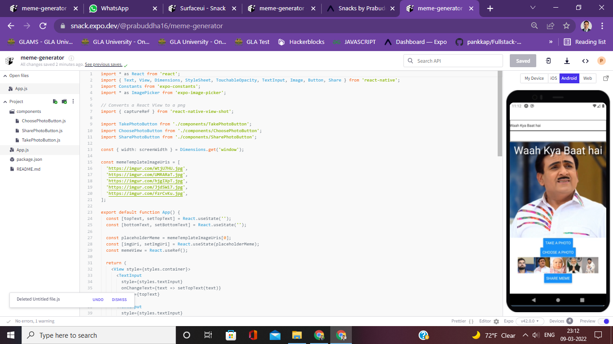Select My Device preview mode
The height and width of the screenshot is (344, 613).
[534, 78]
